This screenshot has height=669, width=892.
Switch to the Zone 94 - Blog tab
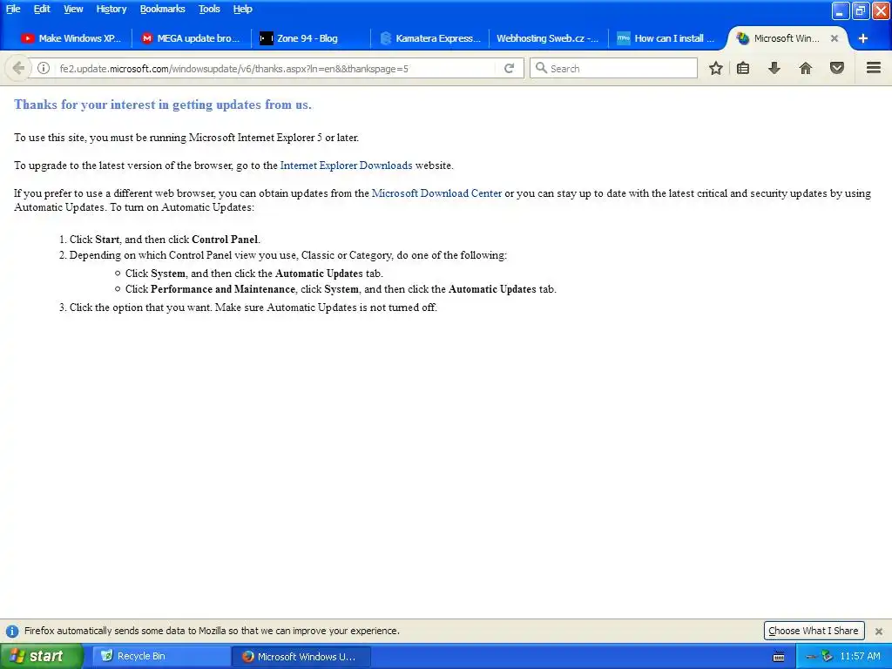310,38
